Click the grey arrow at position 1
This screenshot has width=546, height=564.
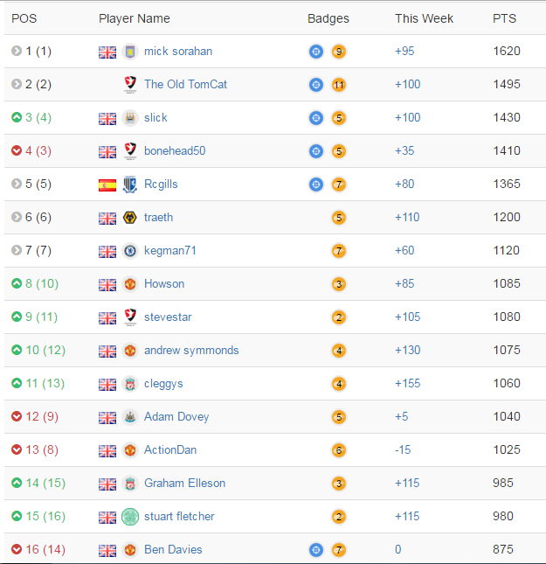(x=17, y=52)
